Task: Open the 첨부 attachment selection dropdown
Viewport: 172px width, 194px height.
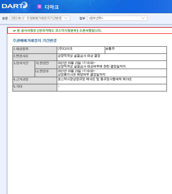Action: pos(117,18)
